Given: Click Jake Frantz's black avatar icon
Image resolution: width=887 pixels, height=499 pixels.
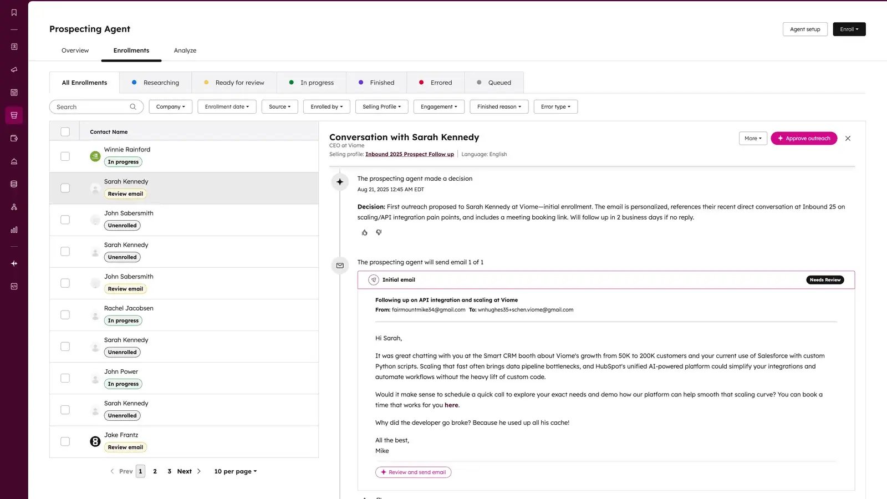Looking at the screenshot, I should pyautogui.click(x=95, y=442).
